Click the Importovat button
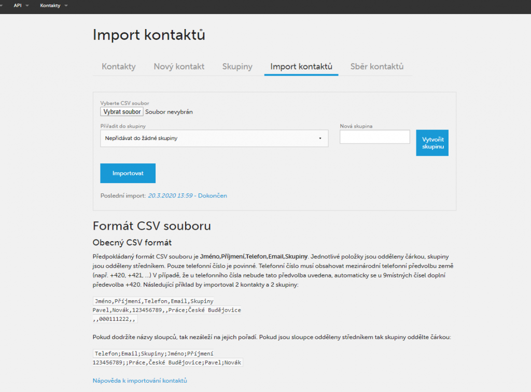531x392 pixels. click(x=128, y=173)
